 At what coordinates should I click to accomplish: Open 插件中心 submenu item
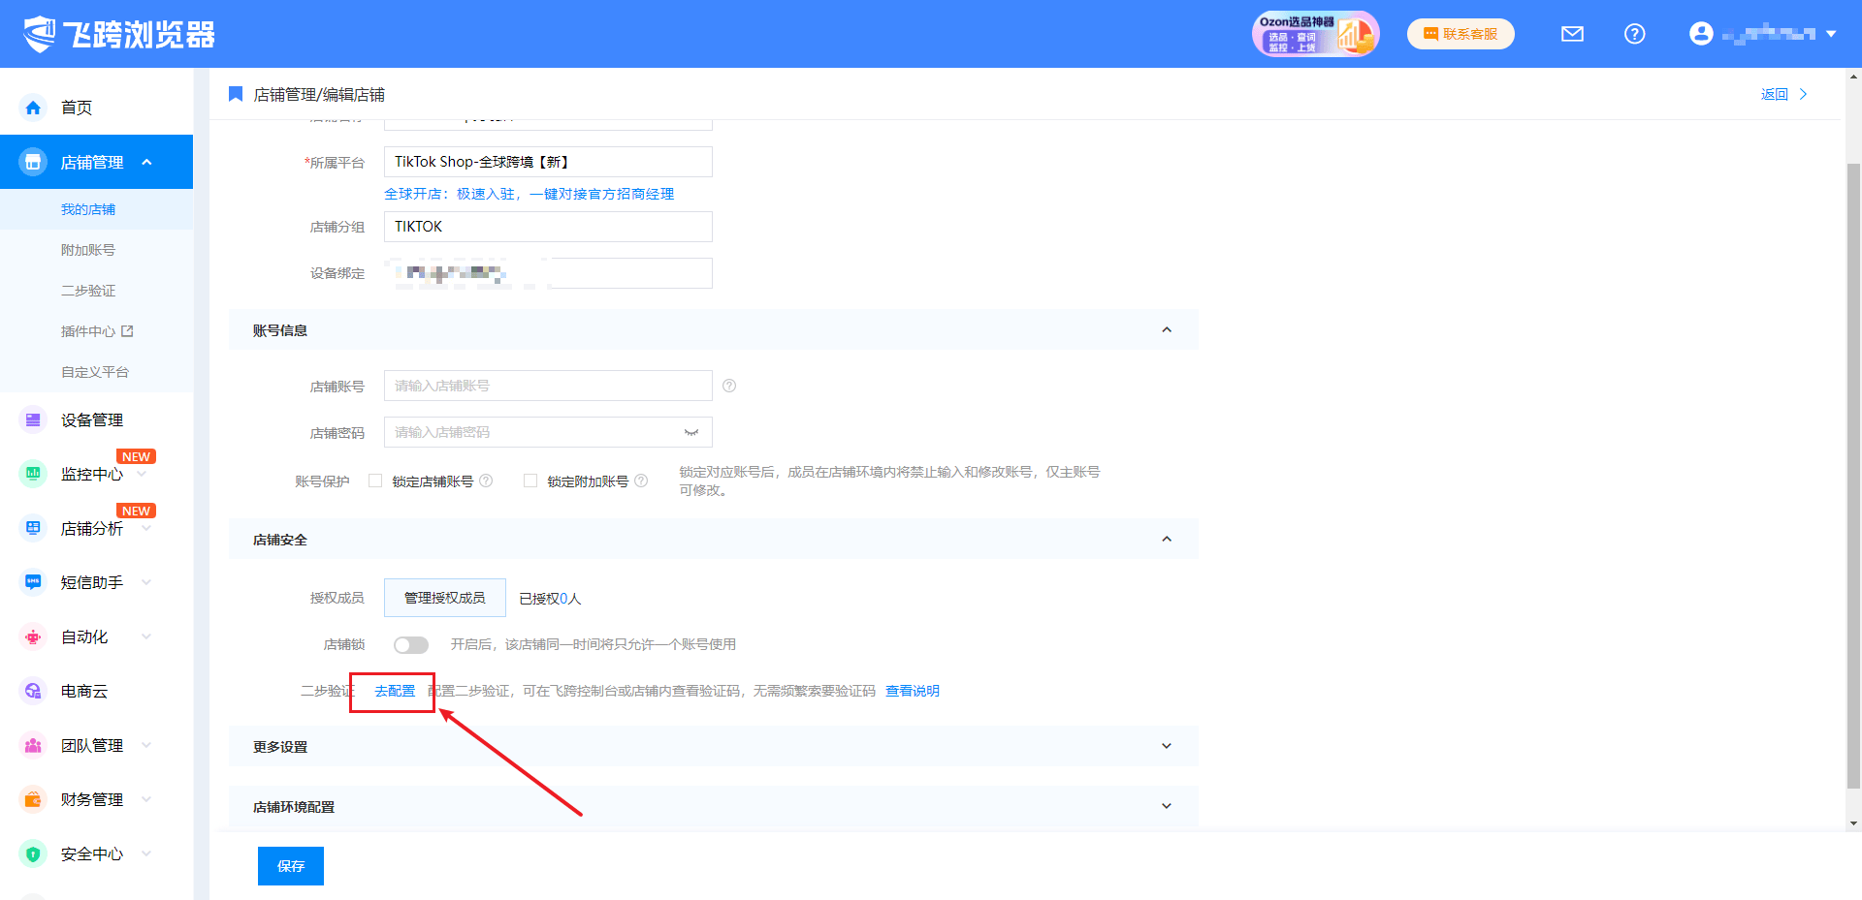pyautogui.click(x=88, y=331)
